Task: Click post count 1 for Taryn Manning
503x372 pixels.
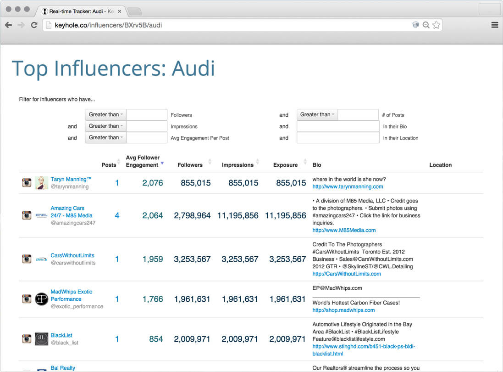Action: click(117, 183)
